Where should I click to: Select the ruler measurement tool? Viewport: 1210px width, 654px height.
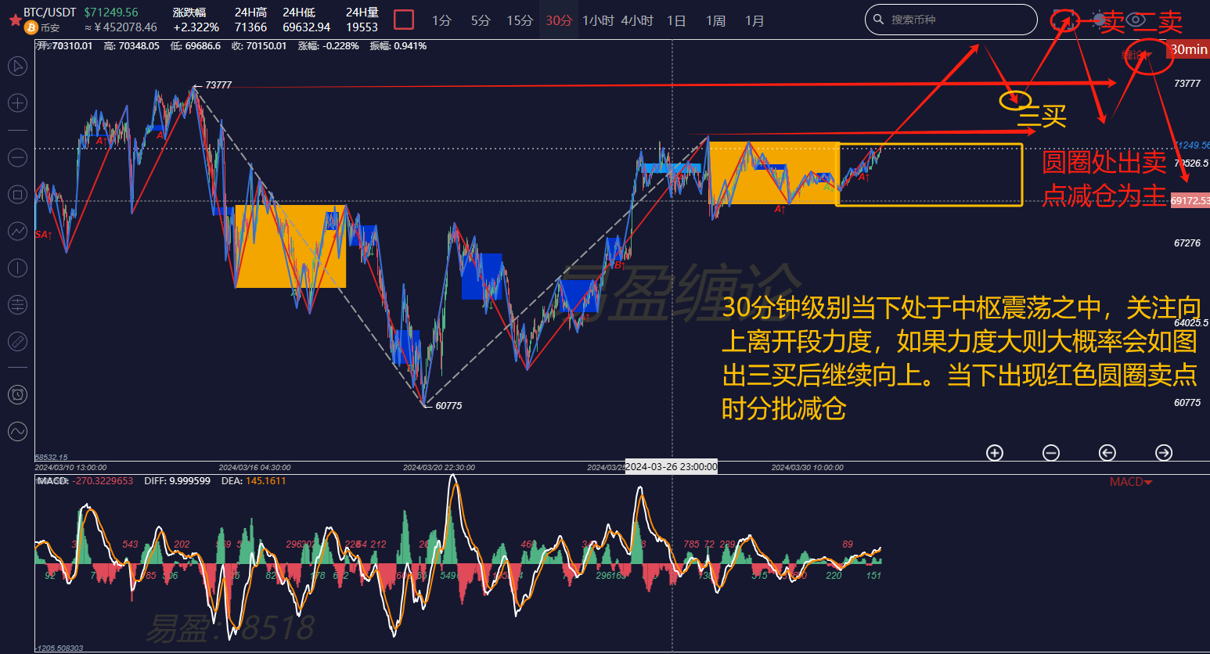click(17, 341)
